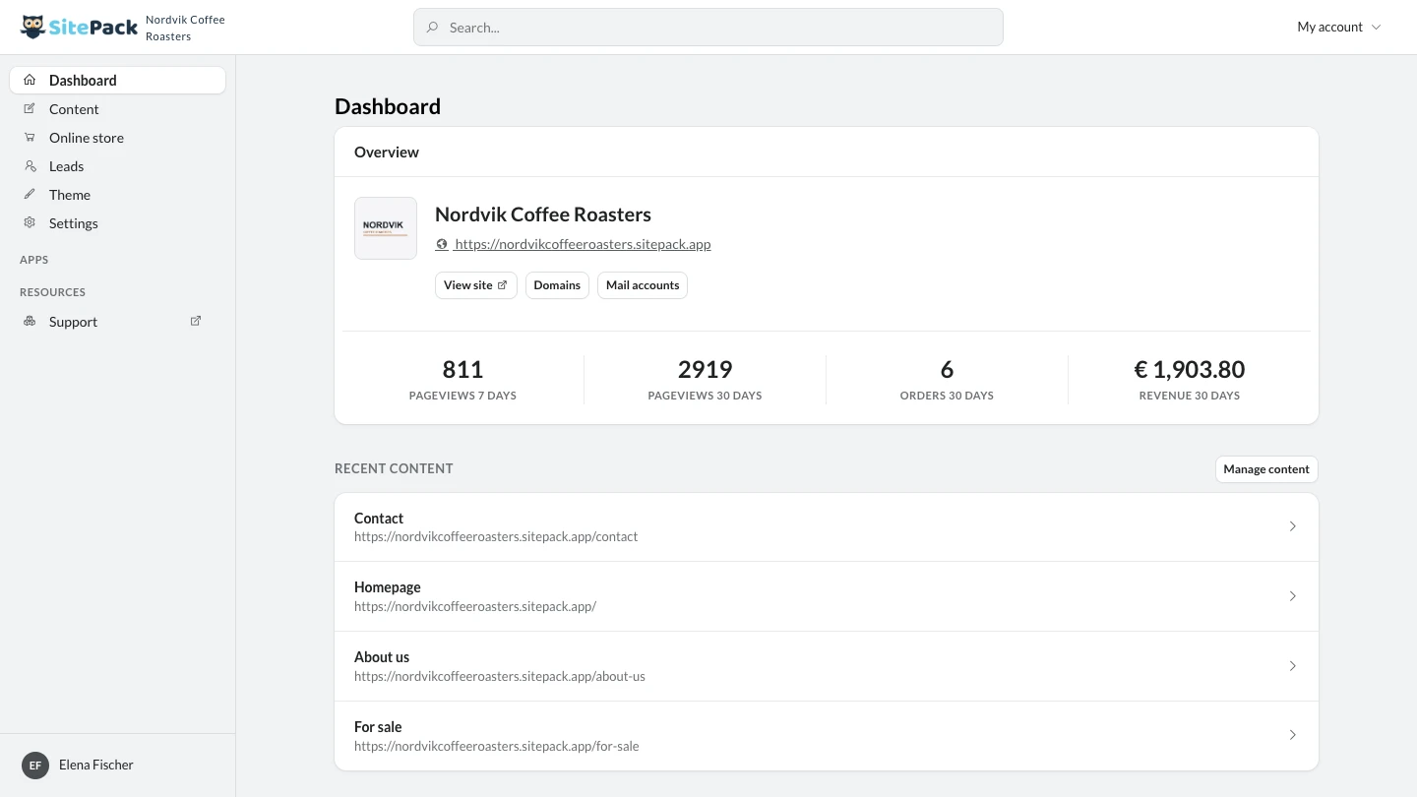
Task: Click the About us page title
Action: pos(382,656)
